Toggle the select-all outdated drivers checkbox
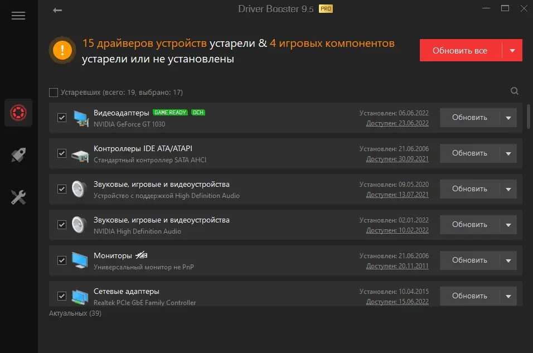 (x=54, y=93)
